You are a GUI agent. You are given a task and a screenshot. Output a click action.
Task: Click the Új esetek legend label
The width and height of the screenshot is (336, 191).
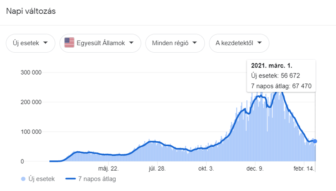(x=41, y=179)
